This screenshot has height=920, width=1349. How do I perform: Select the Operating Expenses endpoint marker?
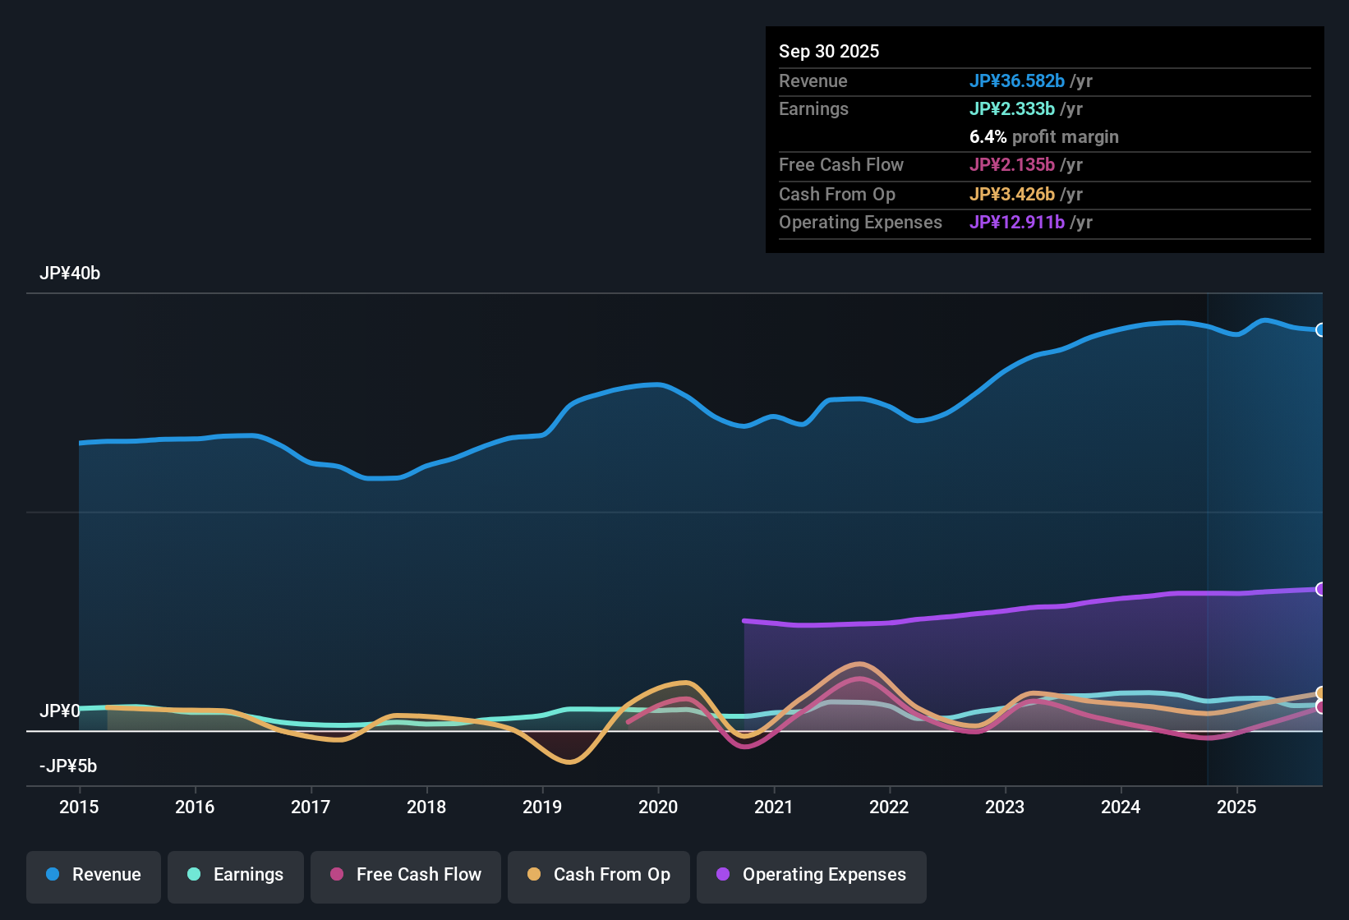pyautogui.click(x=1321, y=588)
